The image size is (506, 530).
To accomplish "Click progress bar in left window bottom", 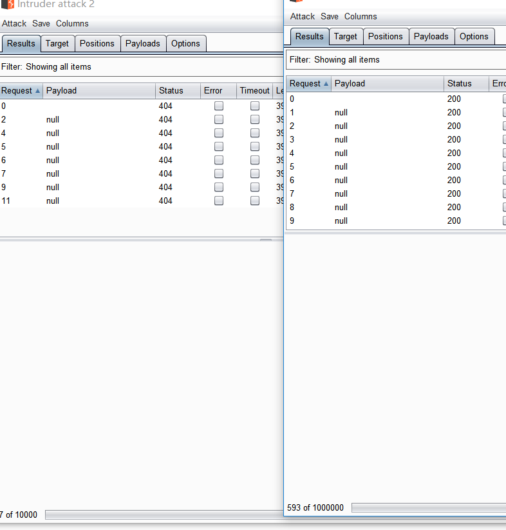I will coord(164,515).
